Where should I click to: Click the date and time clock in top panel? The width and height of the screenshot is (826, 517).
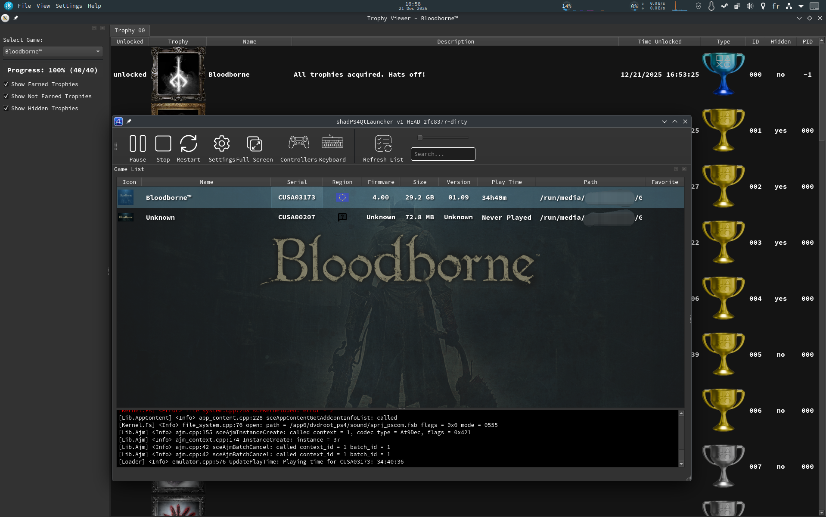click(x=413, y=6)
